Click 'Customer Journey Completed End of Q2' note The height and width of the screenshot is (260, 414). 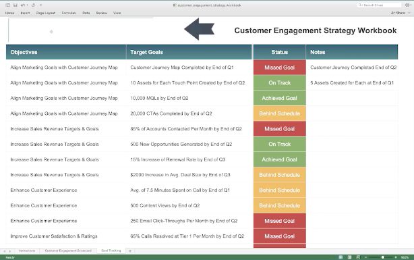click(353, 68)
